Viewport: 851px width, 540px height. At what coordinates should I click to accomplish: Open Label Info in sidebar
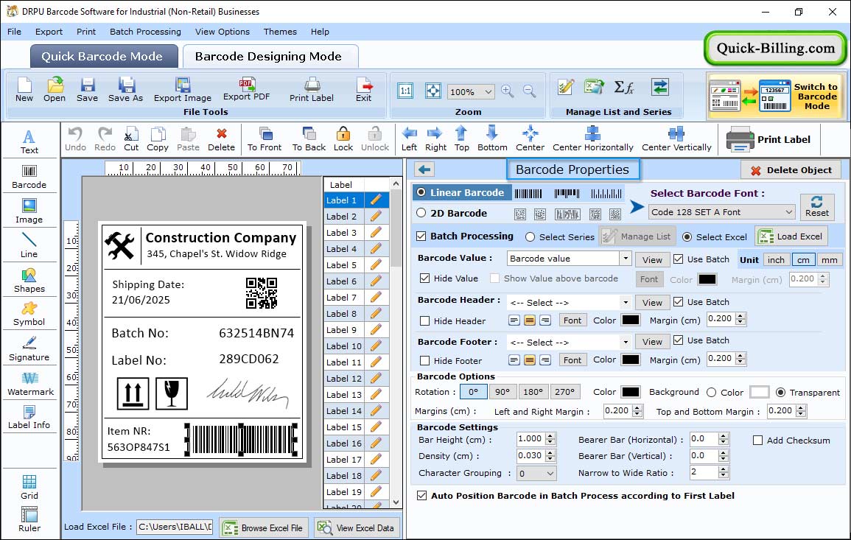[x=29, y=418]
